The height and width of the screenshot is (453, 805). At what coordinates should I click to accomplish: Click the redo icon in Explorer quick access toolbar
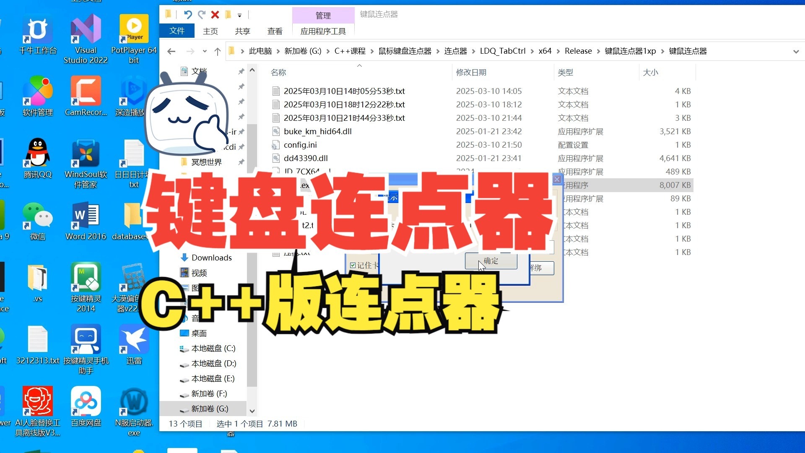coord(202,15)
